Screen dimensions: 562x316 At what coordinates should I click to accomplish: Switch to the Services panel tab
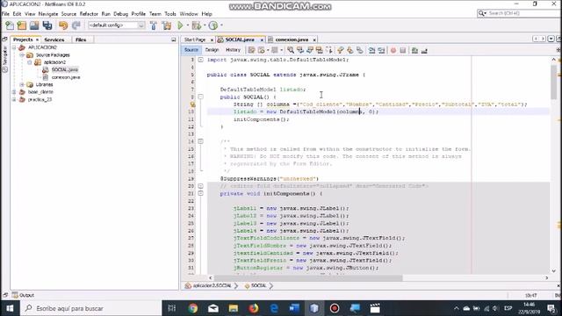click(54, 39)
